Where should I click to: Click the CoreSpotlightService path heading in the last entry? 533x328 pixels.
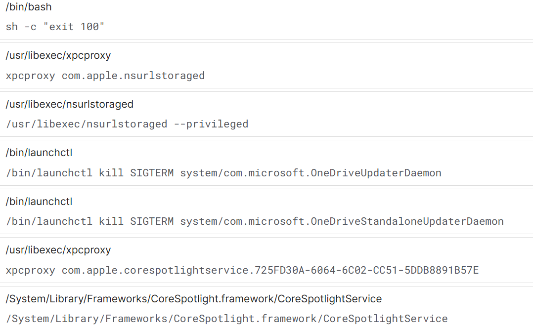194,299
